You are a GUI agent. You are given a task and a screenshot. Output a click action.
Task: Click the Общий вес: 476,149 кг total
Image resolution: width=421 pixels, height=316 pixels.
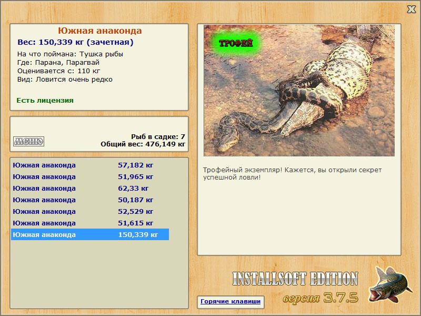pyautogui.click(x=143, y=144)
